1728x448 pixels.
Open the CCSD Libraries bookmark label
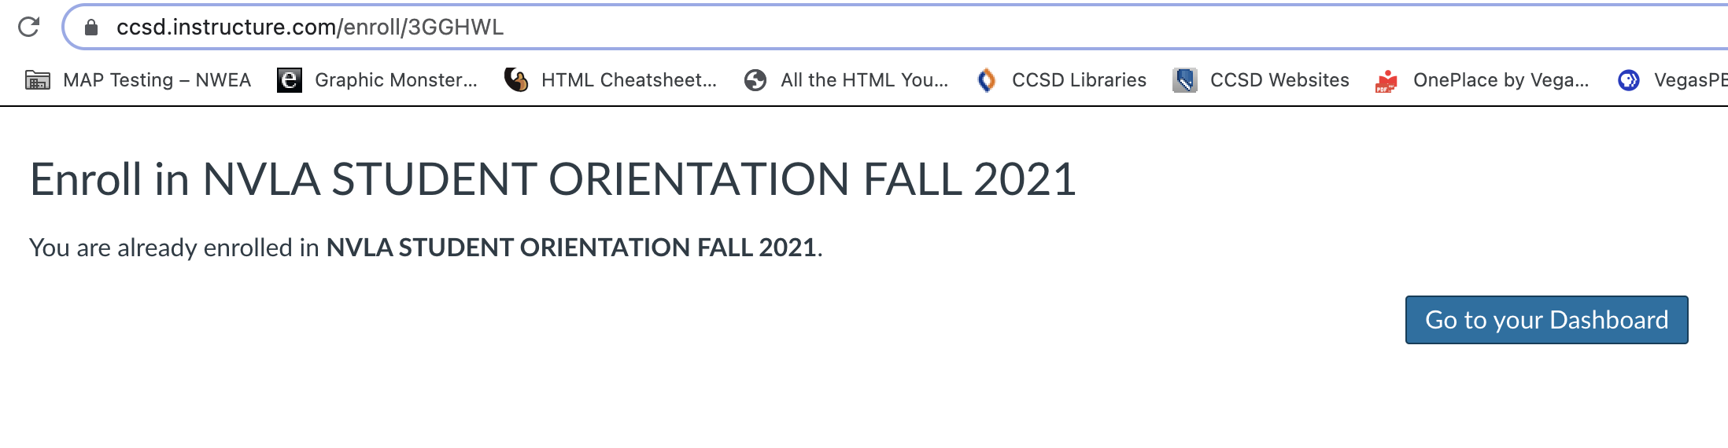(1079, 80)
